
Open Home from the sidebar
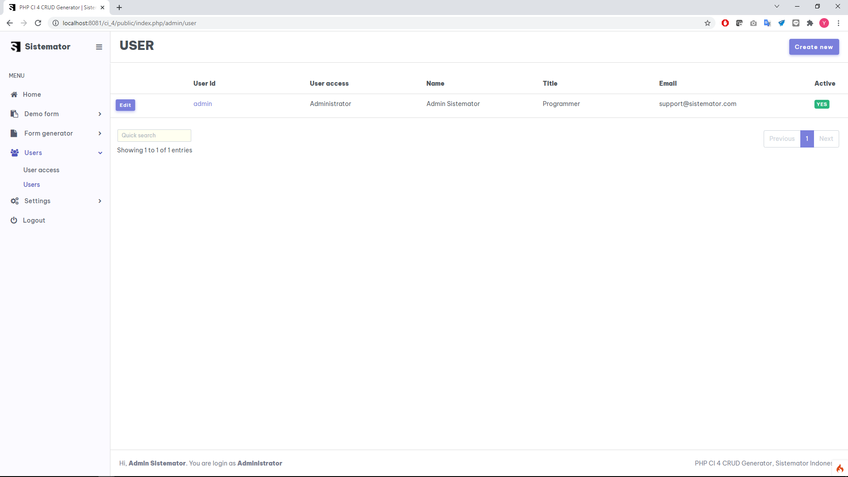click(x=32, y=95)
